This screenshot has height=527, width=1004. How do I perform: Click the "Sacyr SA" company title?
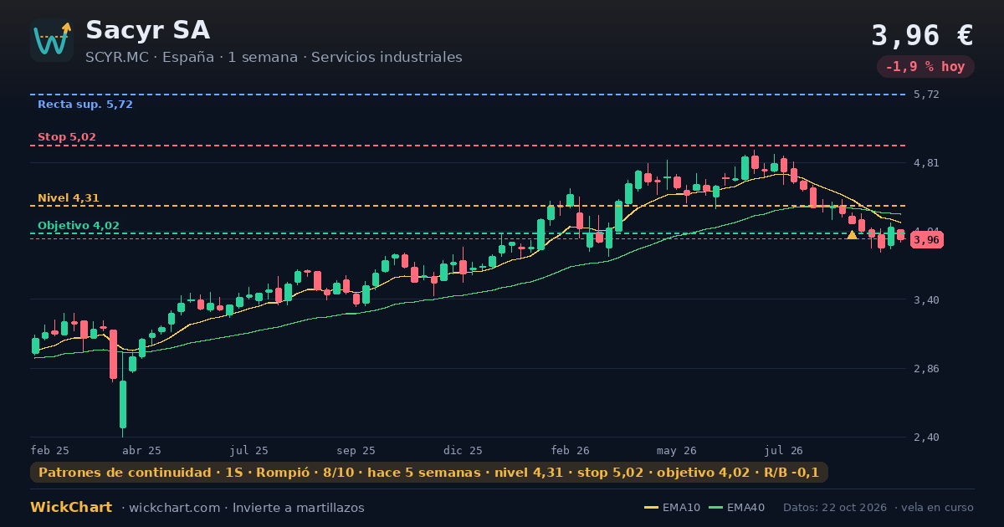coord(148,30)
